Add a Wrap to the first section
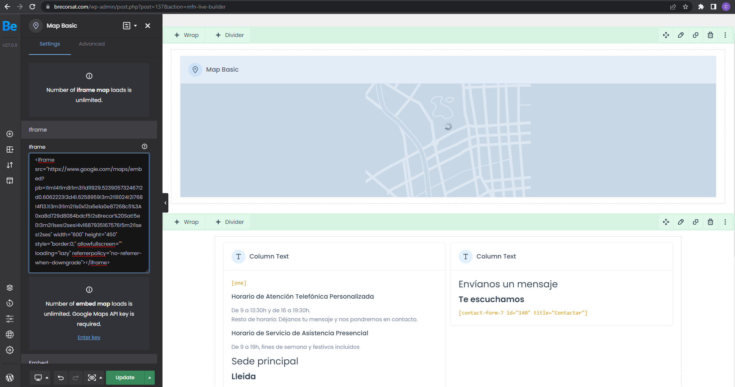 click(x=187, y=35)
